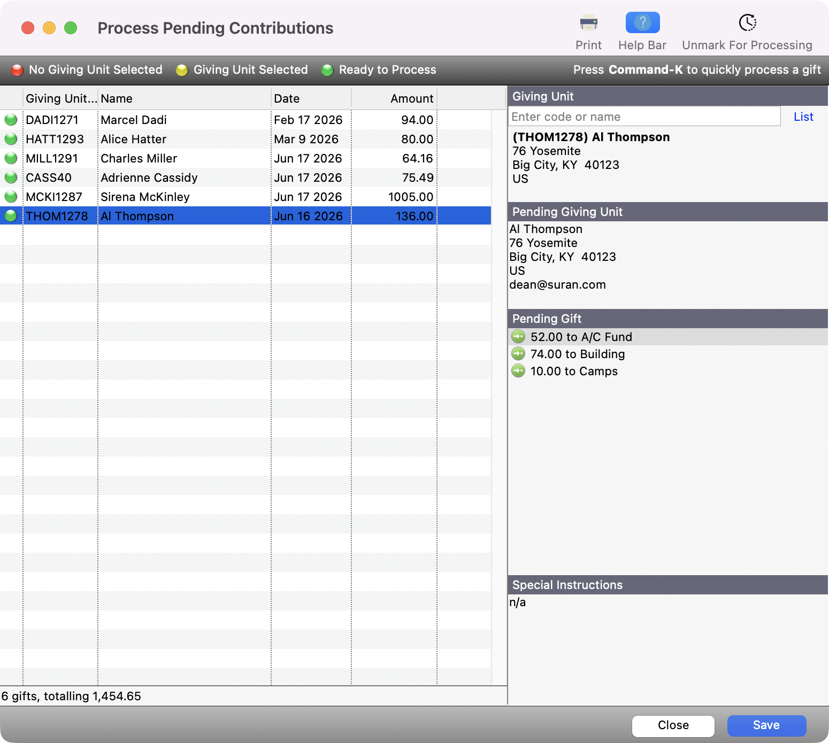The image size is (829, 743).
Task: Click date Feb 17 2026
Action: (x=308, y=120)
